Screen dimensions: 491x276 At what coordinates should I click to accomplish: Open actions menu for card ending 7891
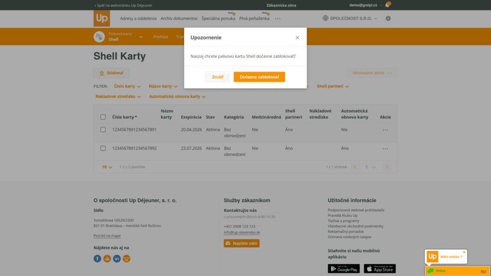coord(385,130)
